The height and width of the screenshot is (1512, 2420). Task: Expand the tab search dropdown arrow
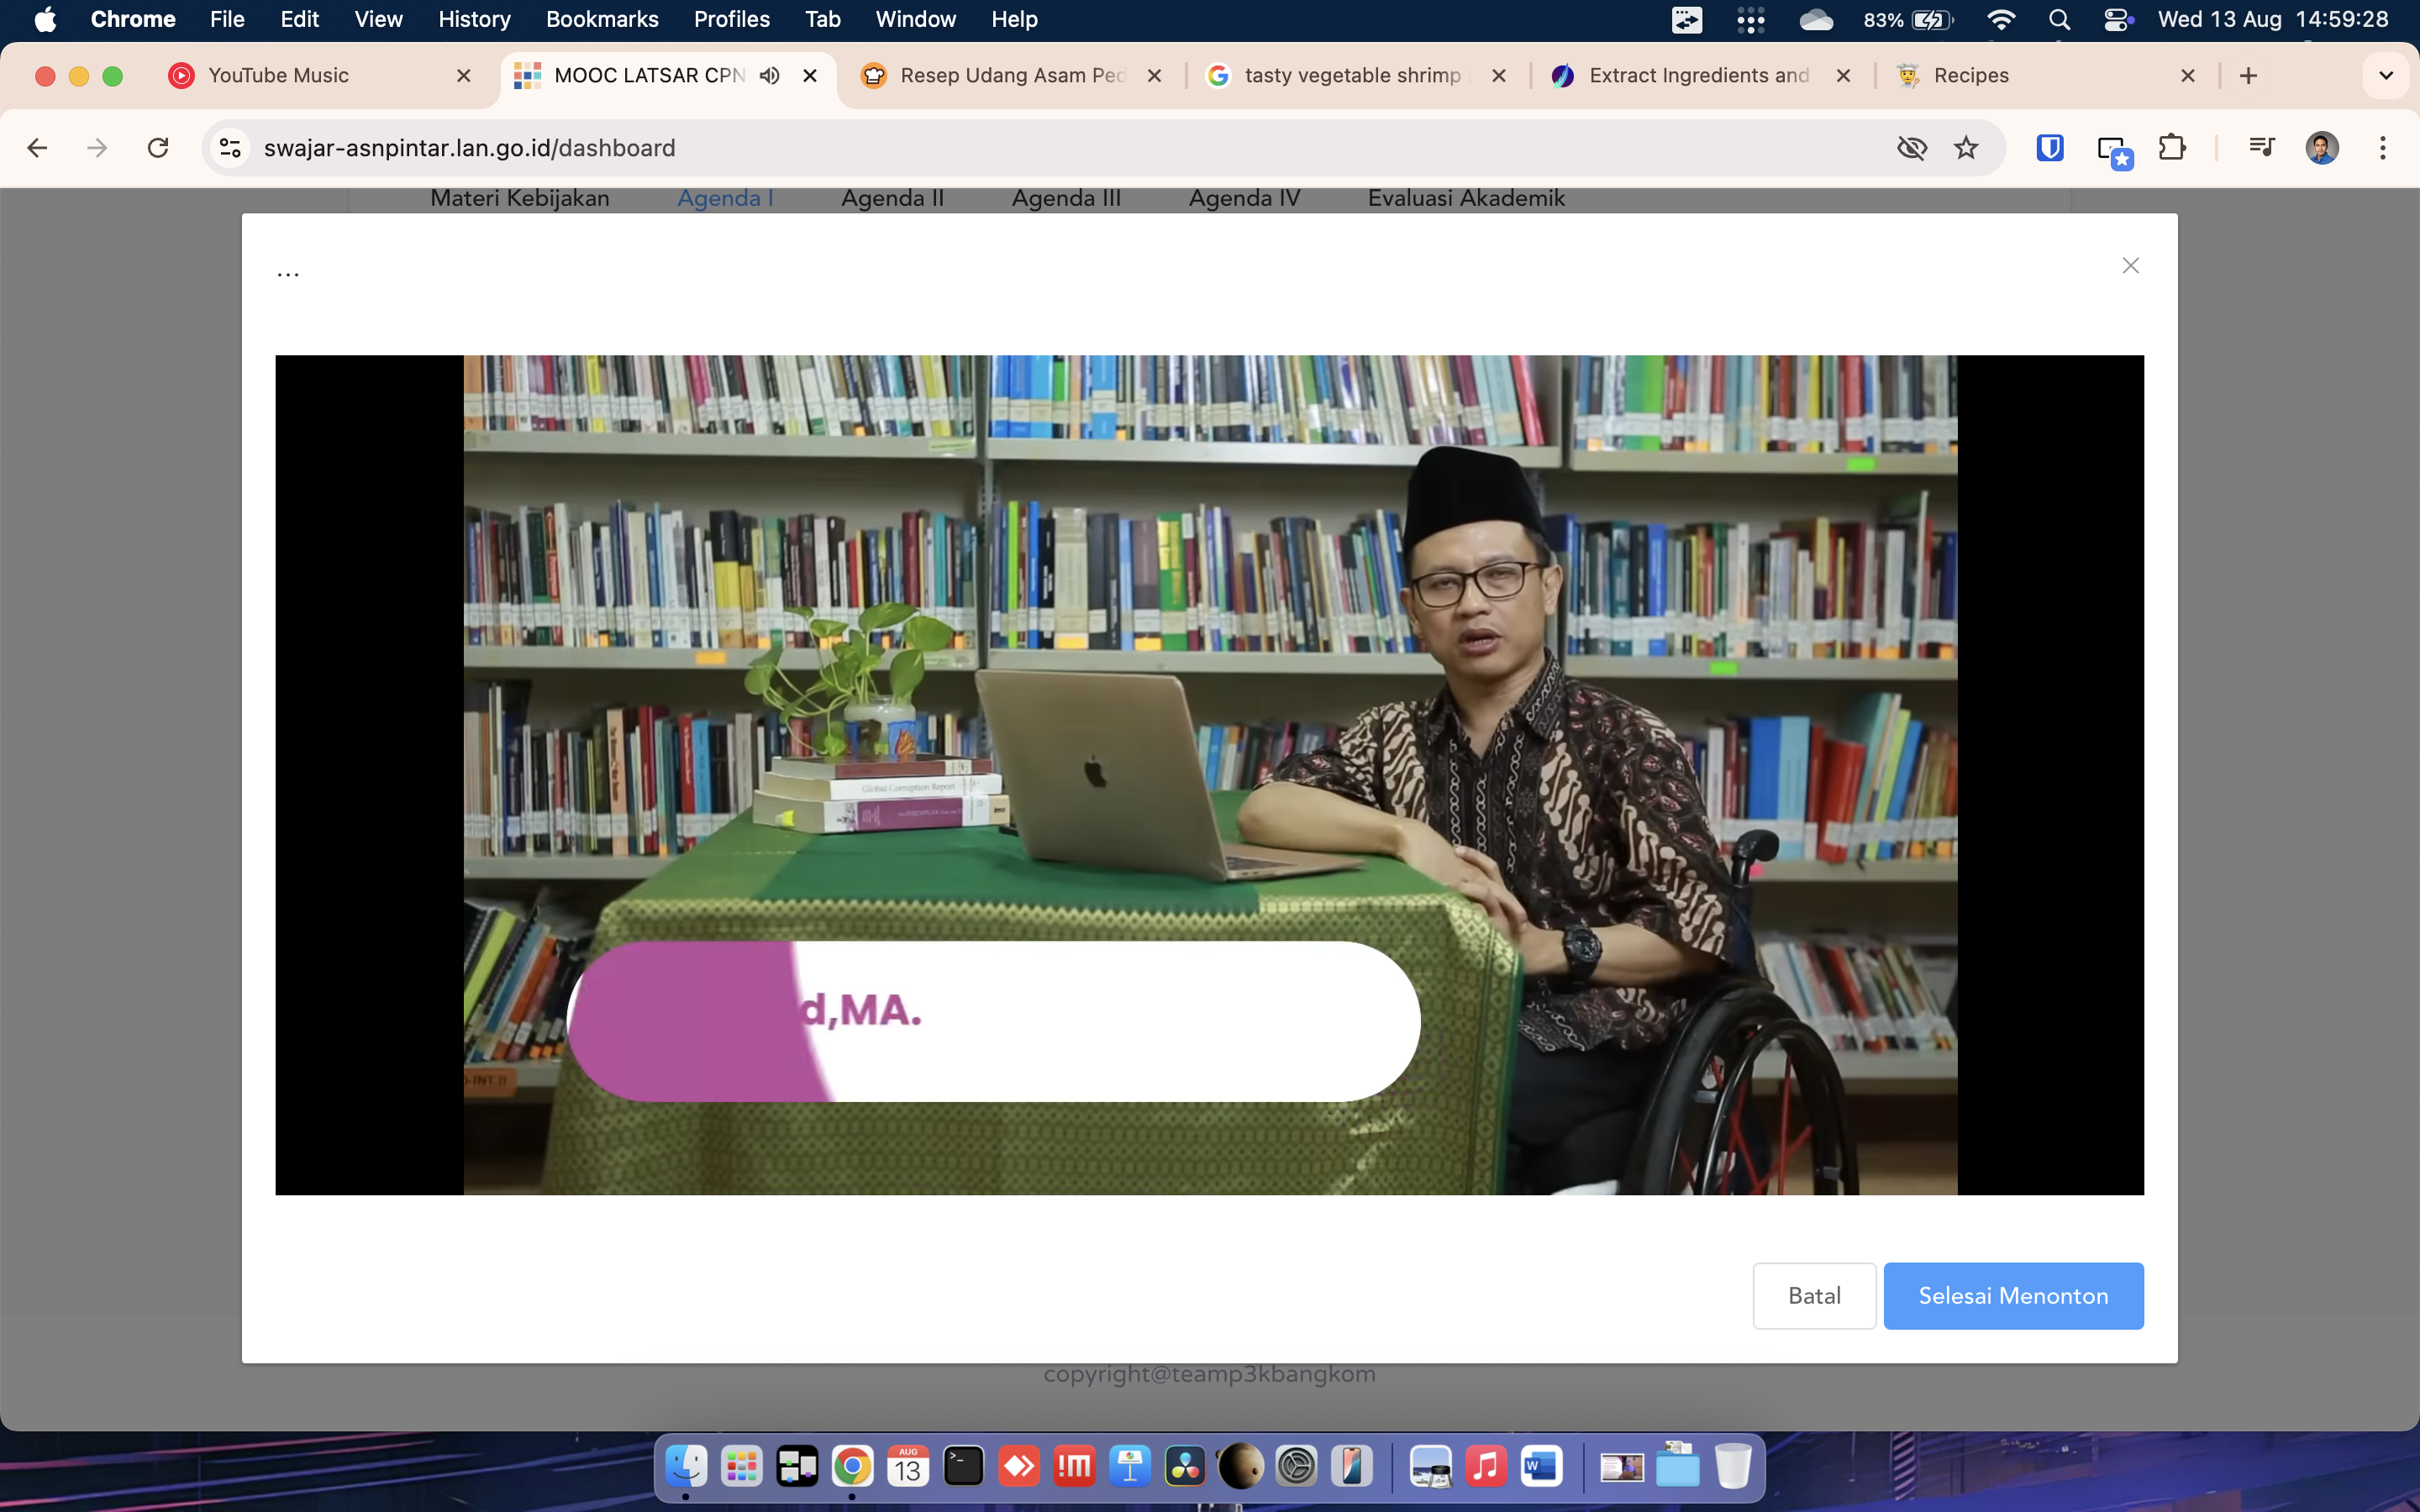[x=2385, y=76]
